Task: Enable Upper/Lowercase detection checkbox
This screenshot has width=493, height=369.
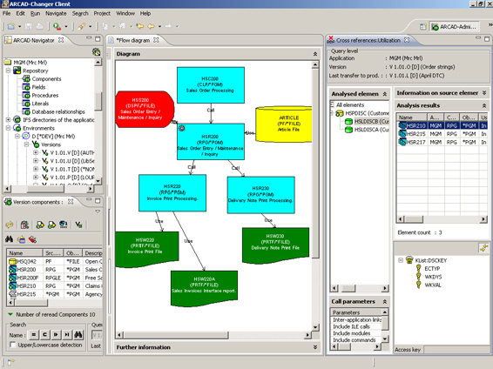Action: click(x=12, y=345)
